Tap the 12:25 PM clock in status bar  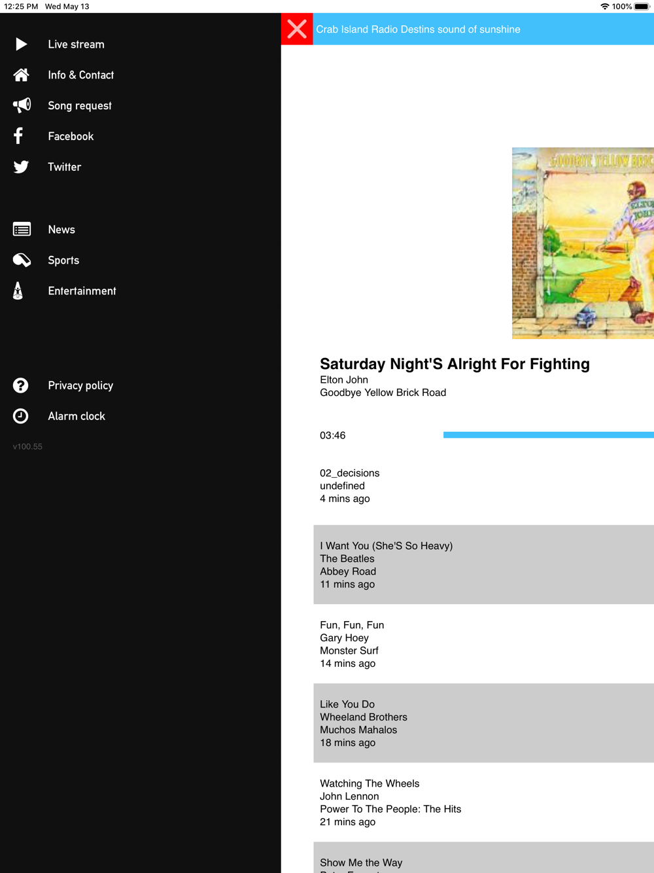[x=21, y=7]
